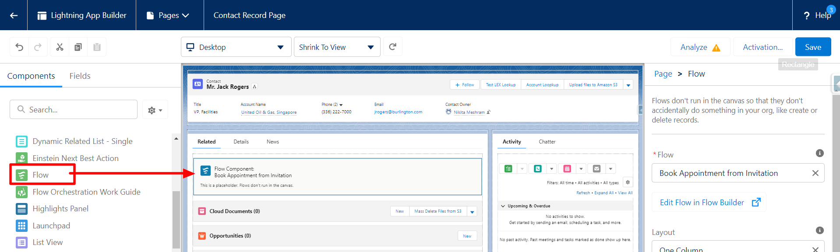
Task: Open the Details tab on canvas
Action: pyautogui.click(x=241, y=142)
